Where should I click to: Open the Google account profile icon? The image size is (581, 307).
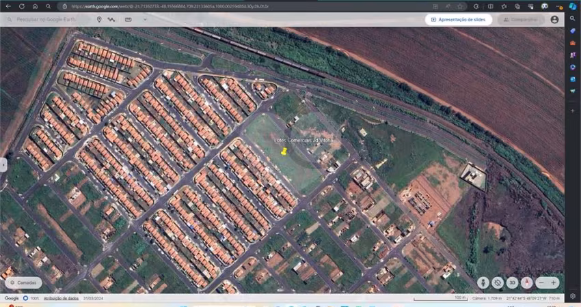[x=554, y=20]
